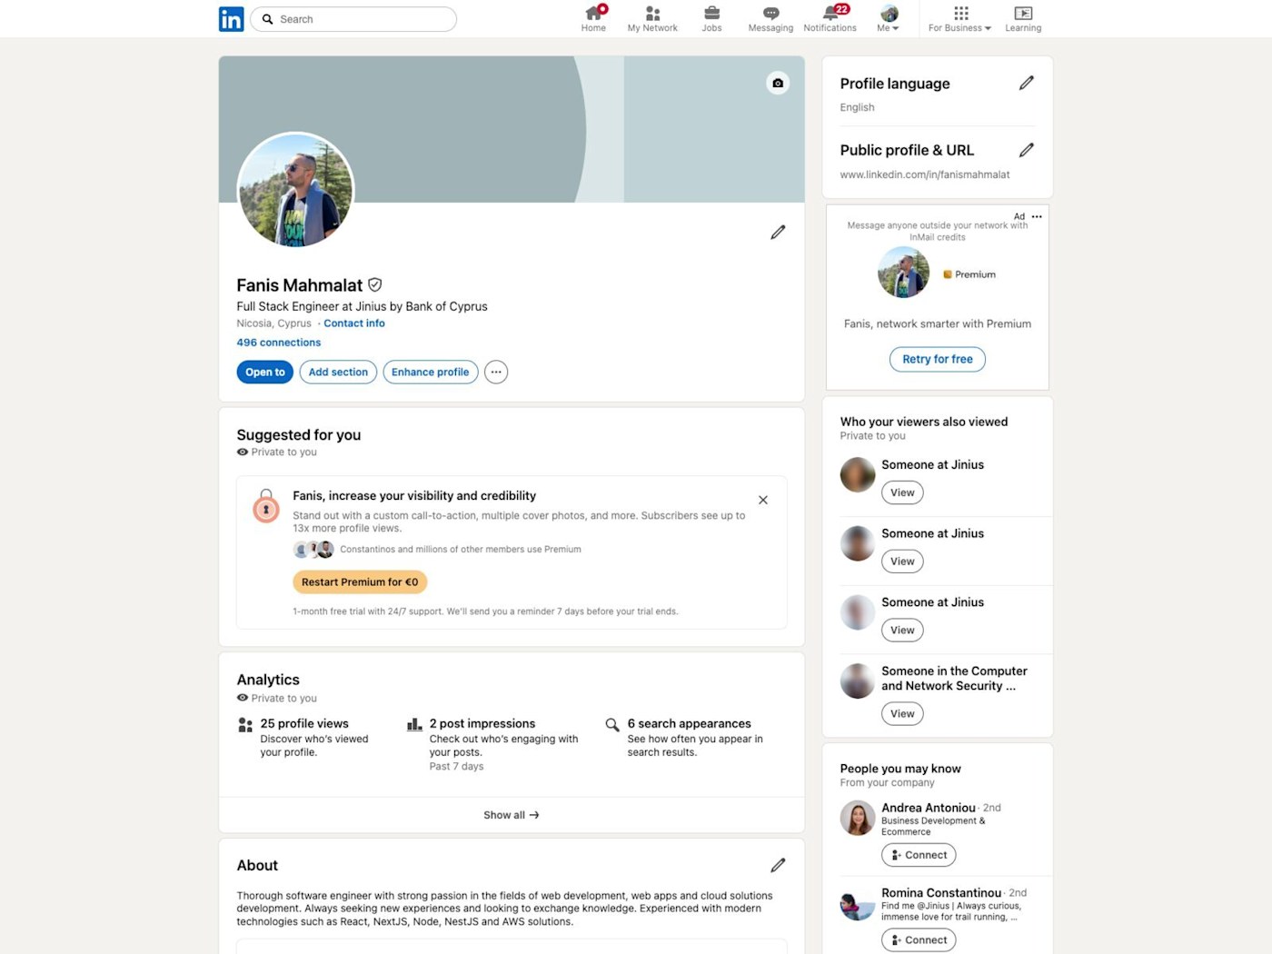Click Fanis Mahmalat's main profile photo

[295, 190]
